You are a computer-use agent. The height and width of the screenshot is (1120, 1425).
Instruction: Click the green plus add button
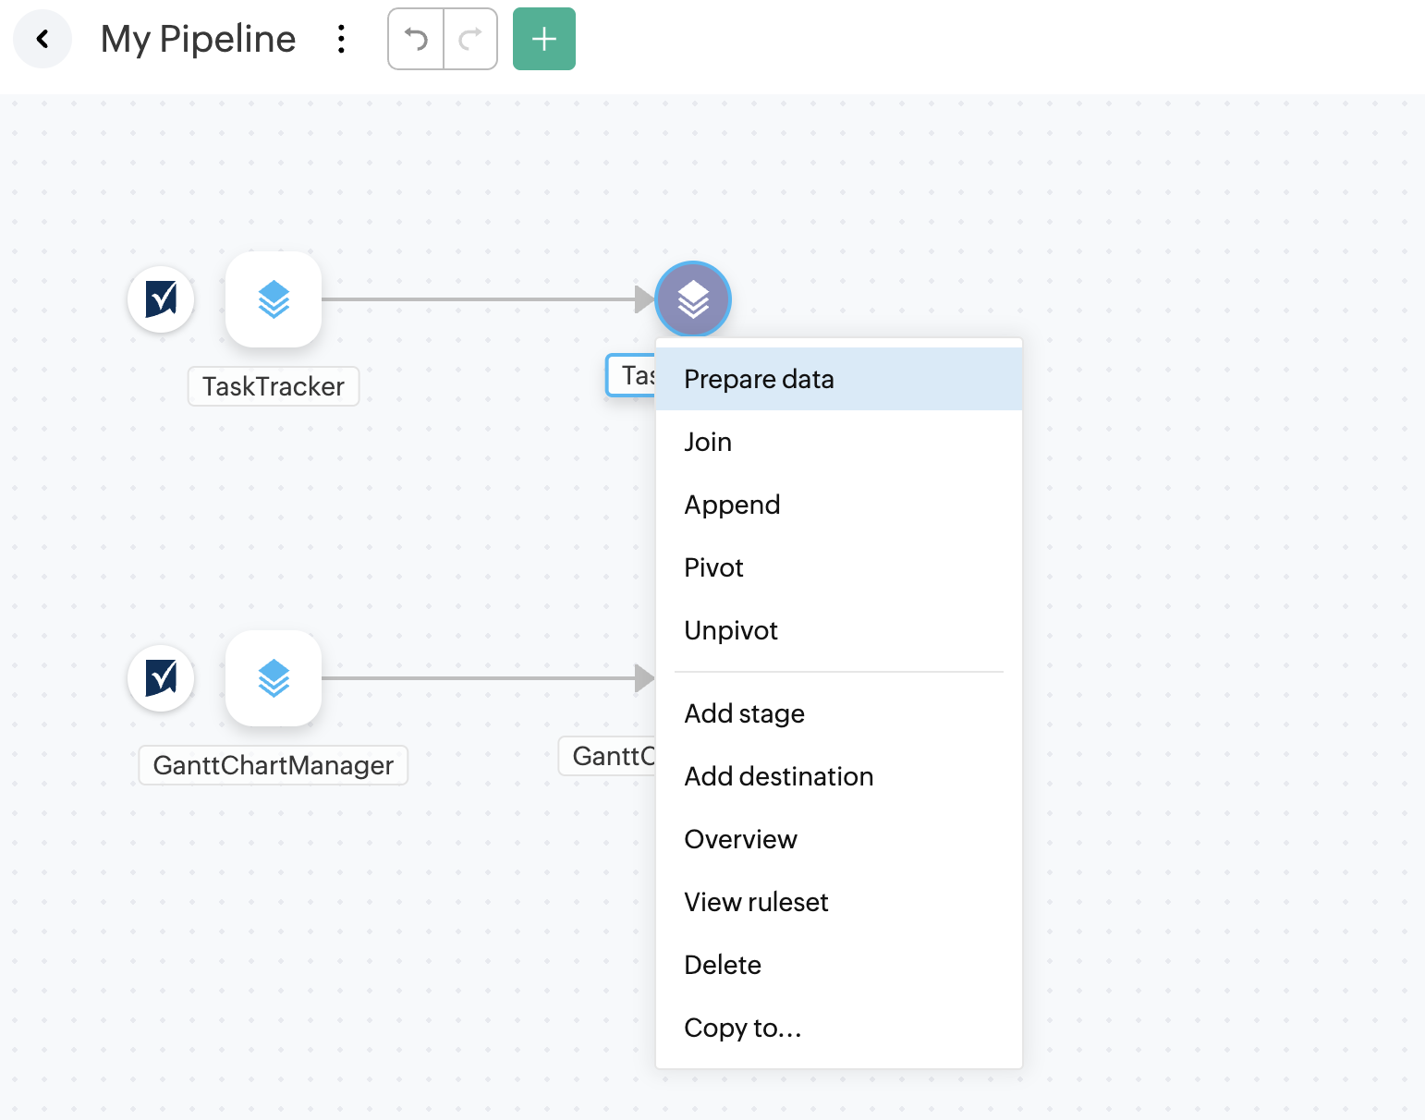[544, 39]
